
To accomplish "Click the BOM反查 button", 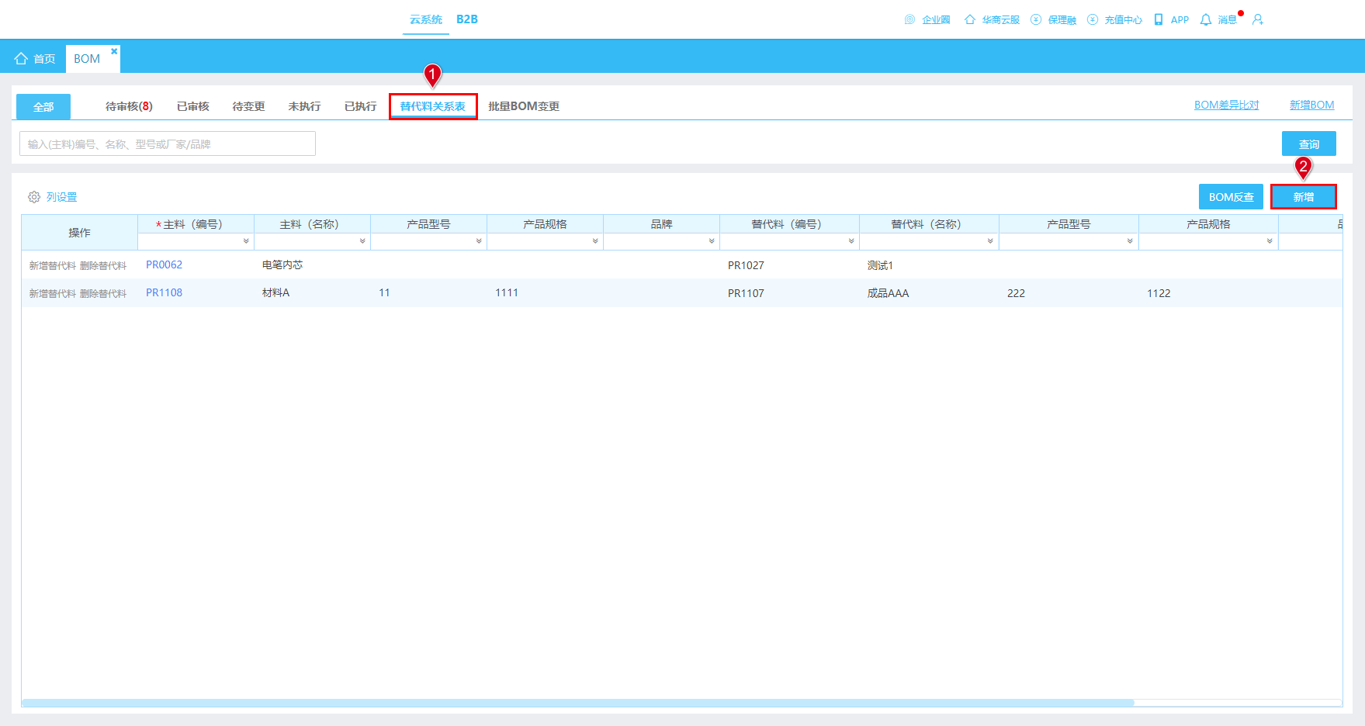I will pos(1231,197).
